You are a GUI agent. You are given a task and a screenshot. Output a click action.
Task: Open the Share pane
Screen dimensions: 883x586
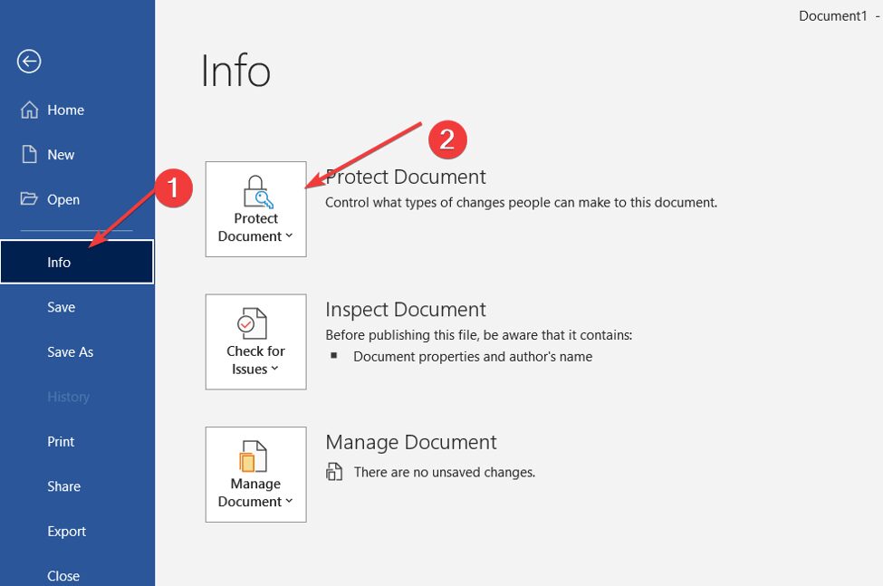63,486
